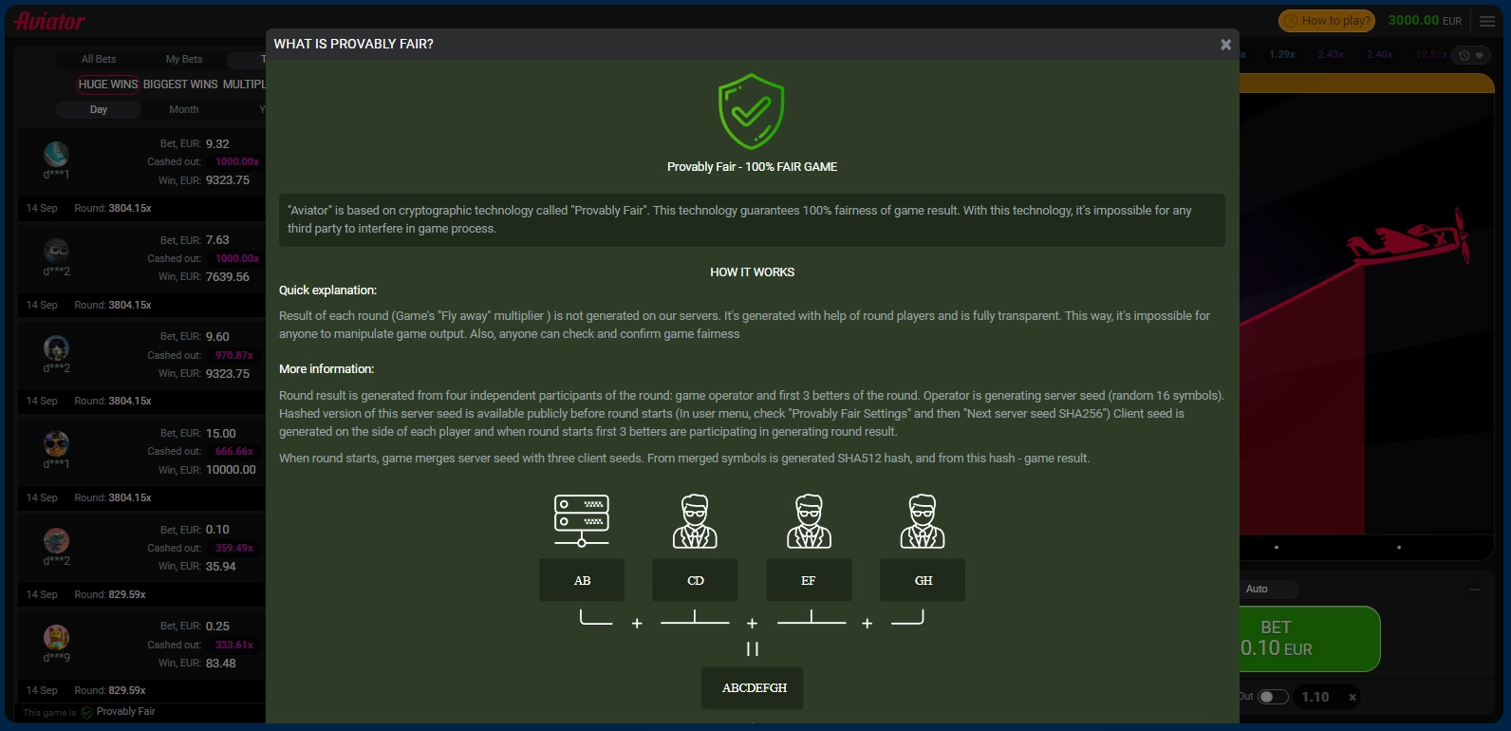1511x731 pixels.
Task: Click avatar of player with 0.10 bet
Action: 56,540
